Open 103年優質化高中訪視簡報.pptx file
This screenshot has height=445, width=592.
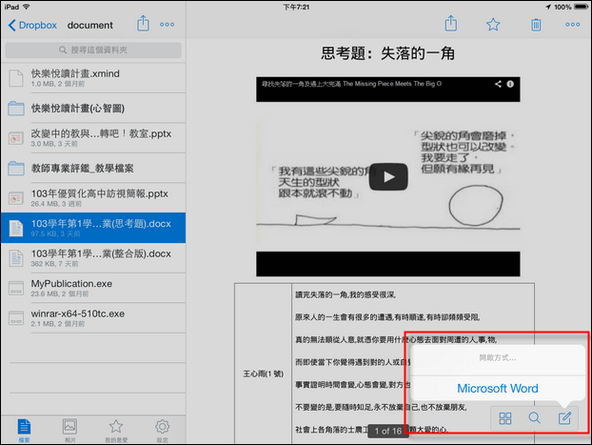click(93, 198)
